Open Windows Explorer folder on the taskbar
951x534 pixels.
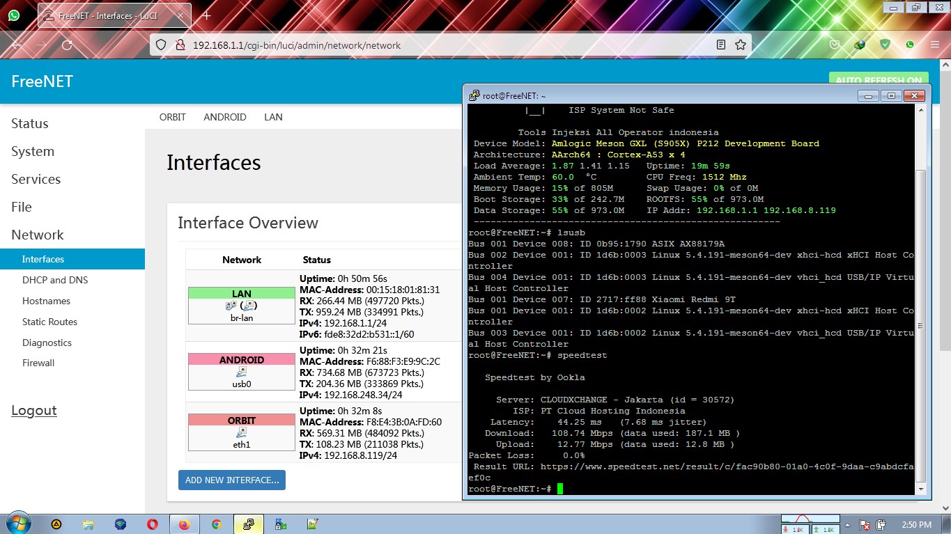tap(88, 524)
